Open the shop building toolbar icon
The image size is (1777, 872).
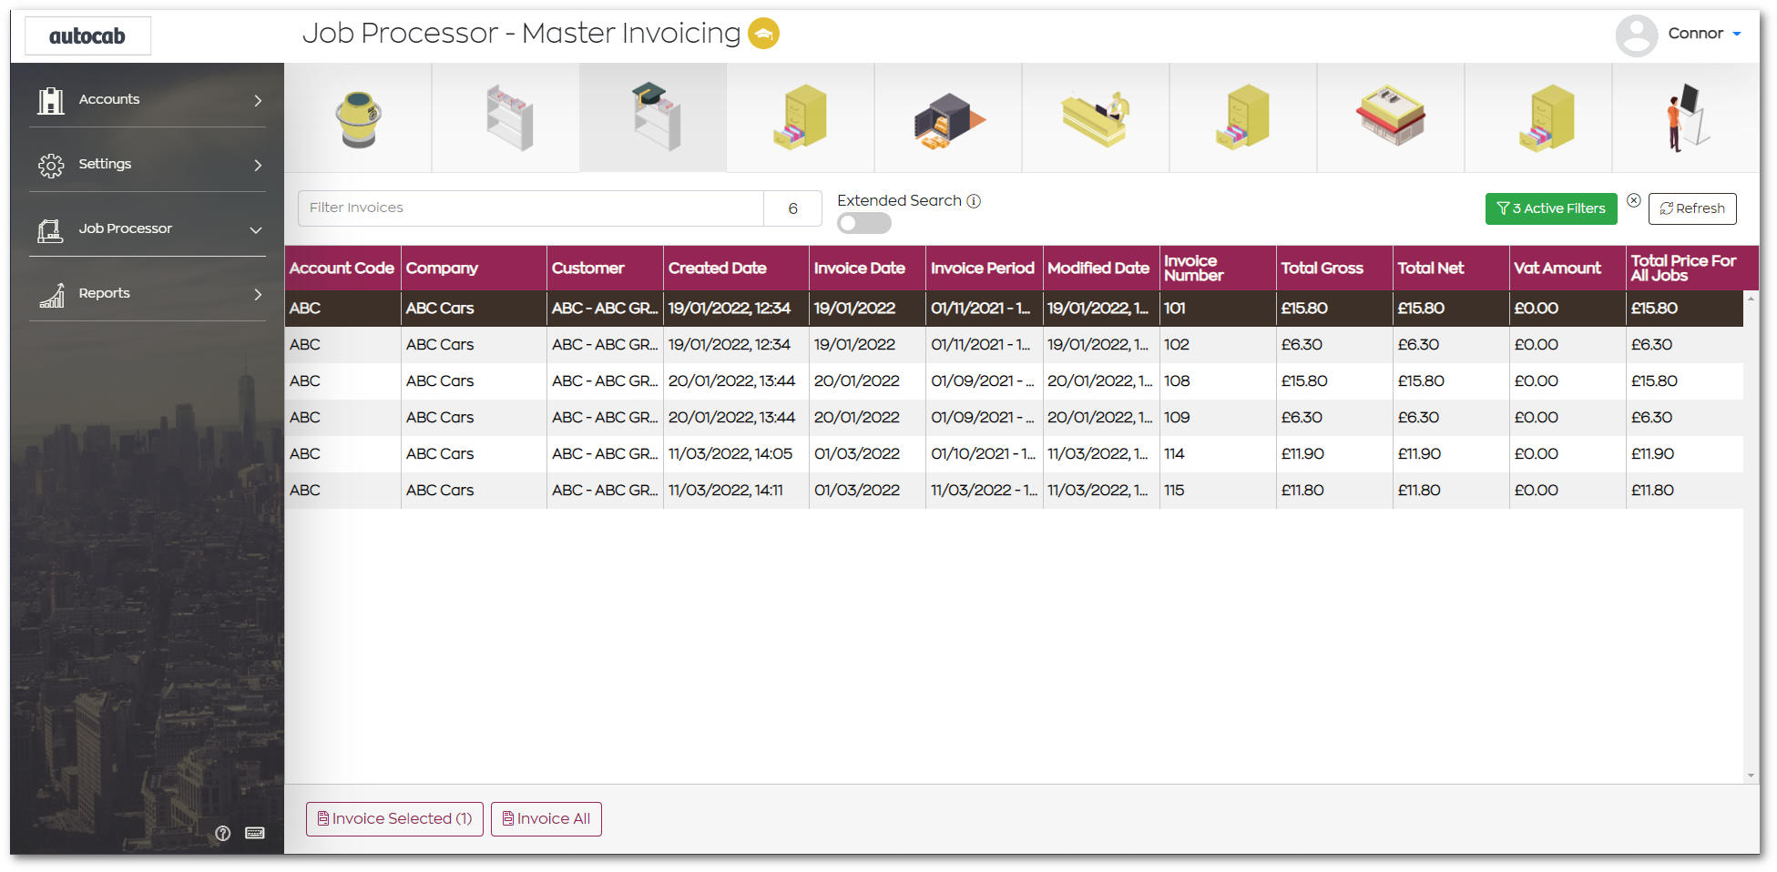[x=1391, y=116]
